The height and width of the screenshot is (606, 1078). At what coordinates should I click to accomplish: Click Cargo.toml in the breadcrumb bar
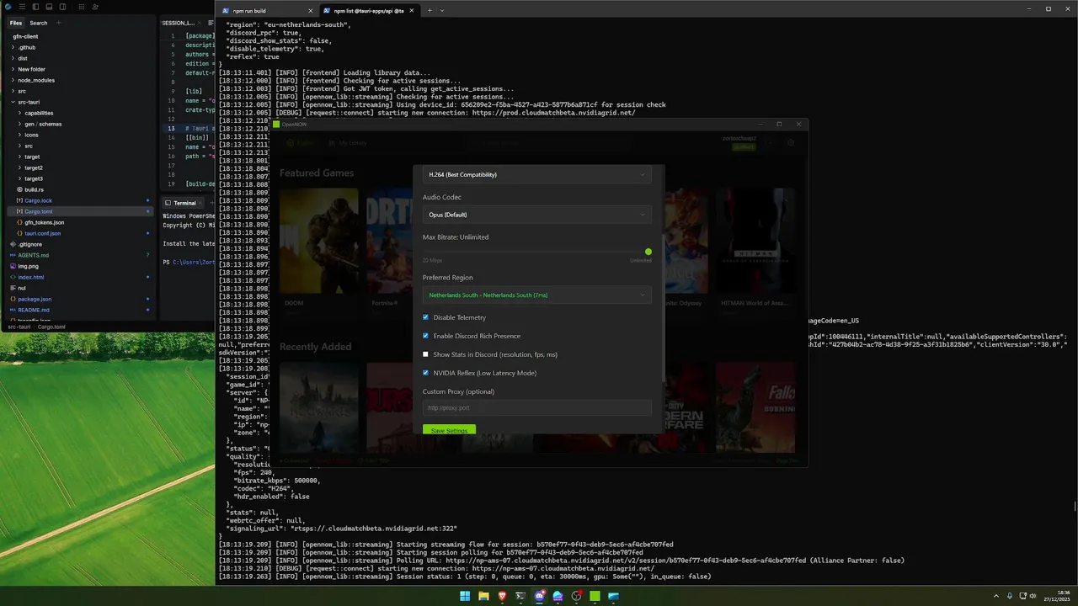(51, 327)
